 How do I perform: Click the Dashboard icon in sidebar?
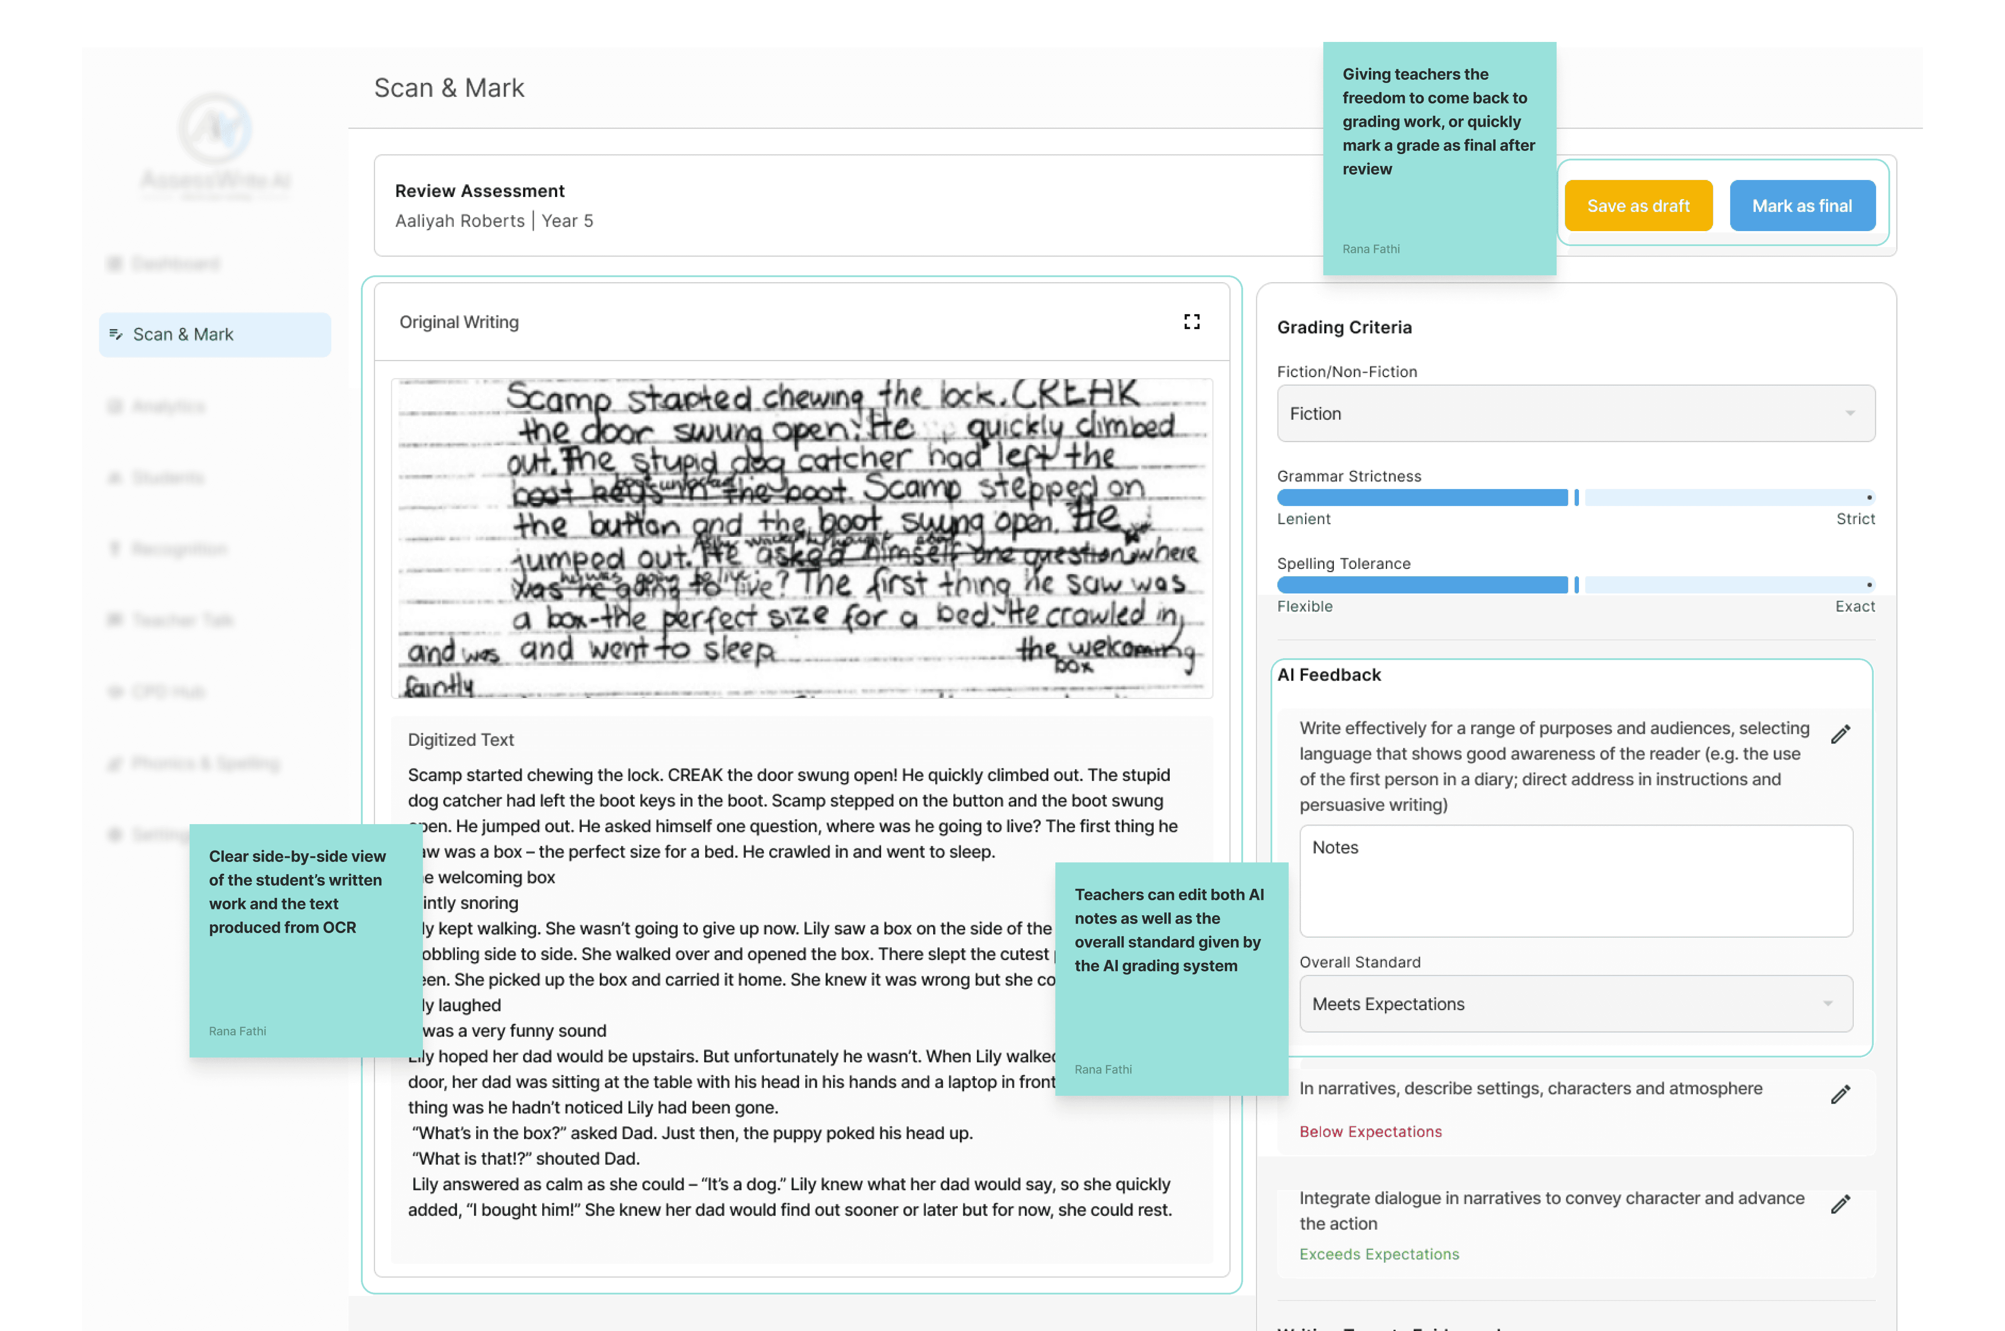pos(114,264)
